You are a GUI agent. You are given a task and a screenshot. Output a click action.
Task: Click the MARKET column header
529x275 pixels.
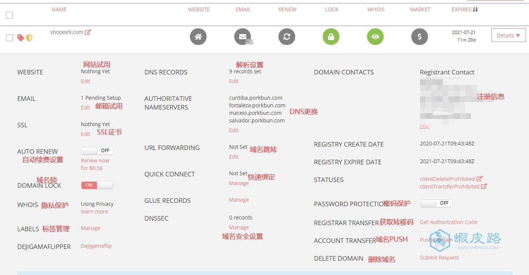click(420, 9)
